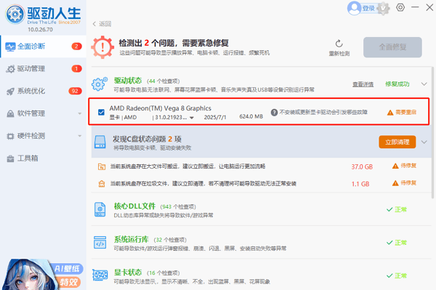Viewport: 436px width, 290px height.
Task: Click 正常 status for 系统运行库
Action: click(x=397, y=243)
